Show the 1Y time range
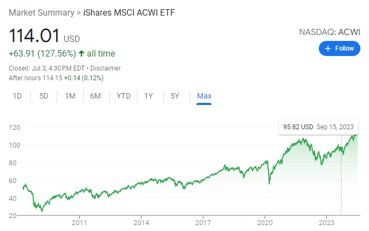 coord(148,96)
